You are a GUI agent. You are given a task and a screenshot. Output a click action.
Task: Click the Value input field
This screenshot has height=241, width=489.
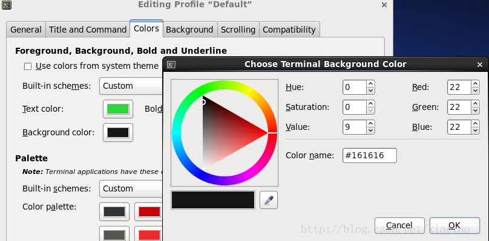pyautogui.click(x=355, y=127)
